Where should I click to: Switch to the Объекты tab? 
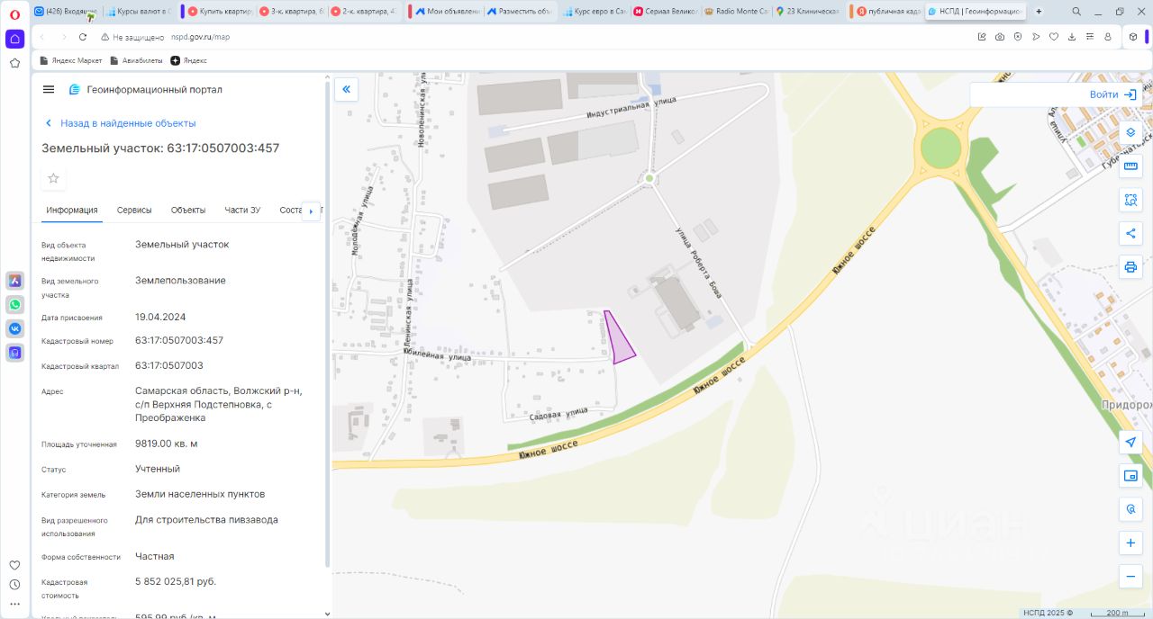tap(188, 210)
